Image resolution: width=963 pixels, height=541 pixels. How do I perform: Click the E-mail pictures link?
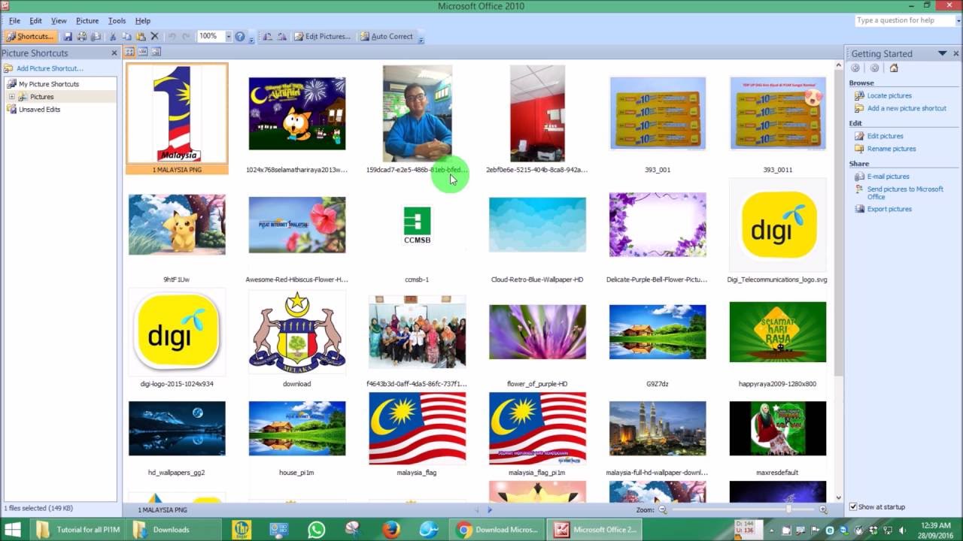888,177
